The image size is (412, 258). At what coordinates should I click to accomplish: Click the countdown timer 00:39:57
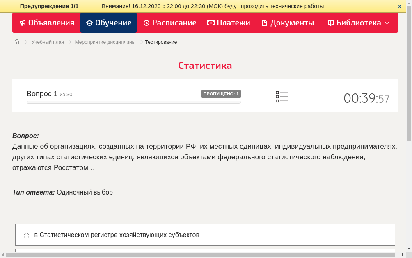366,97
